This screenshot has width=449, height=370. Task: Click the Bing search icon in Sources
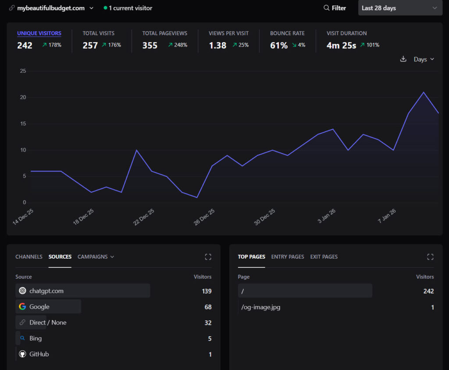(22, 338)
